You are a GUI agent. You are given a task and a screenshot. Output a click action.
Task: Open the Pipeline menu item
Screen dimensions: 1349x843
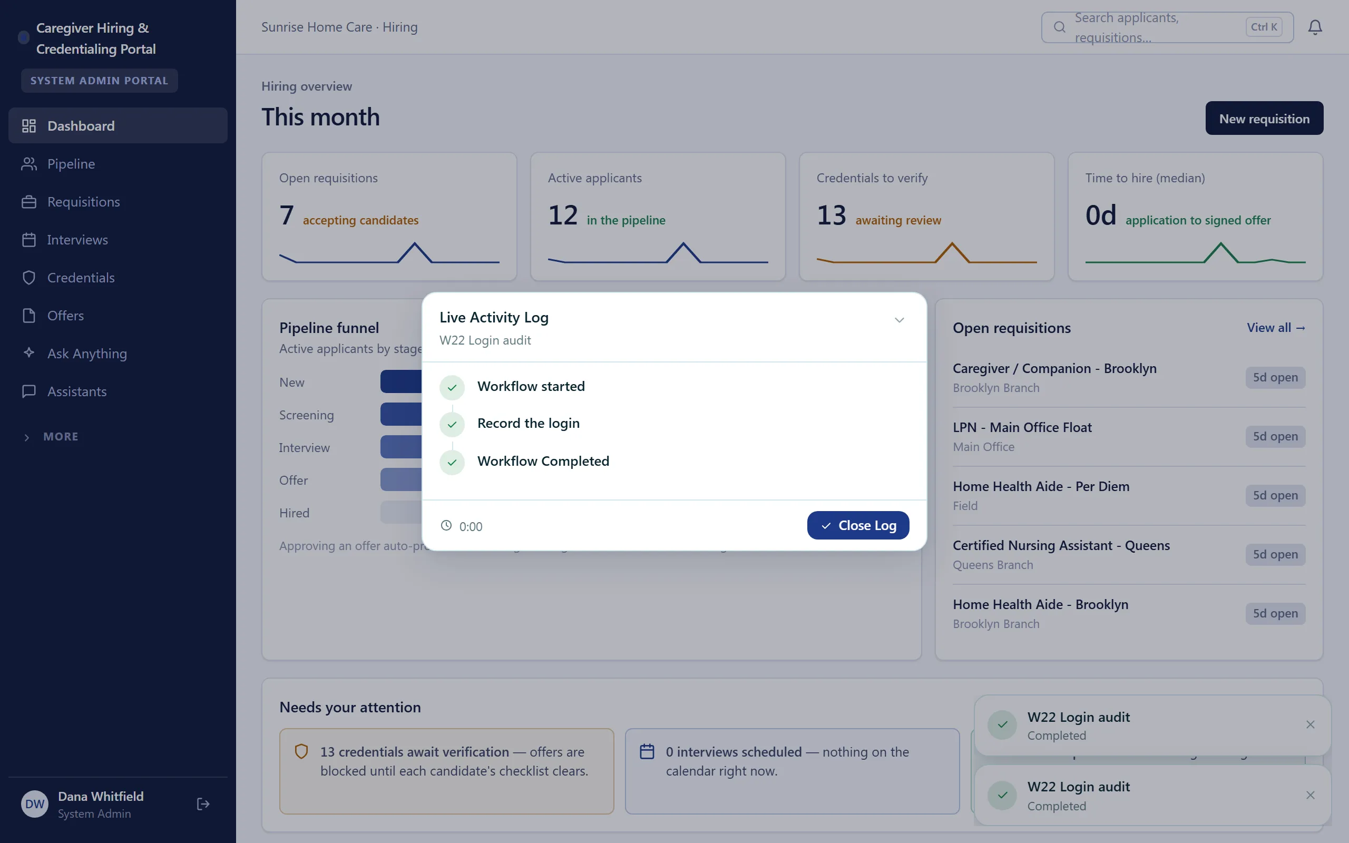point(118,164)
